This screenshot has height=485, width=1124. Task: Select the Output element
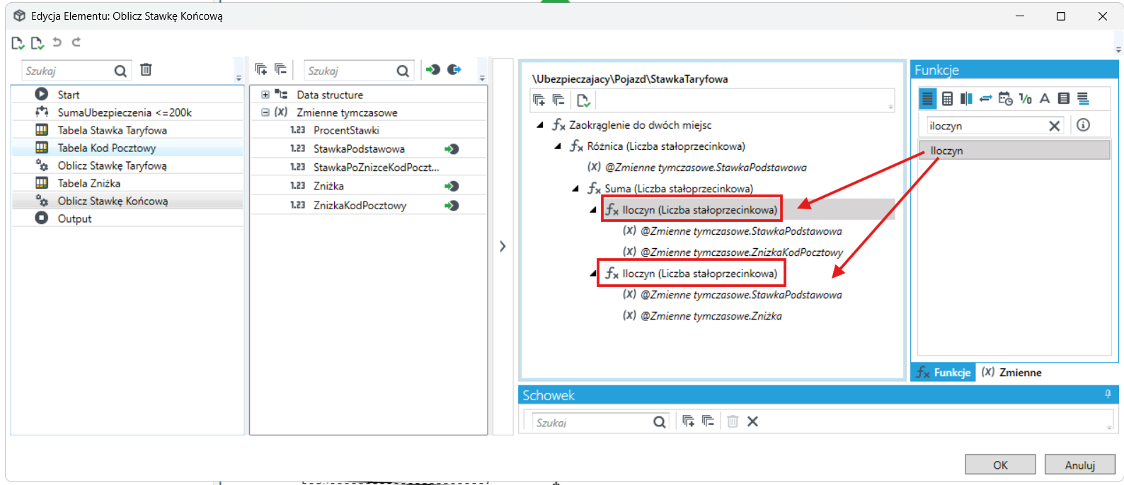(x=127, y=218)
